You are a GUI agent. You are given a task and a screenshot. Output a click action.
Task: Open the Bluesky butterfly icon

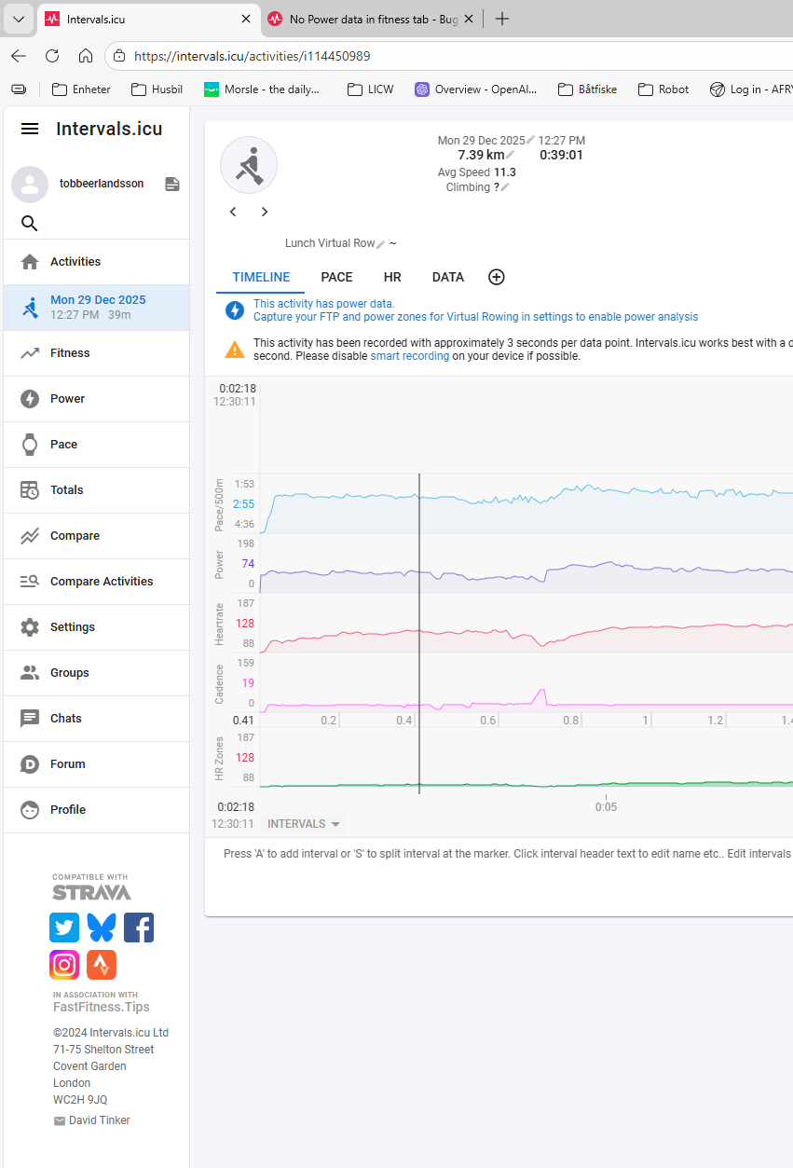pos(102,928)
